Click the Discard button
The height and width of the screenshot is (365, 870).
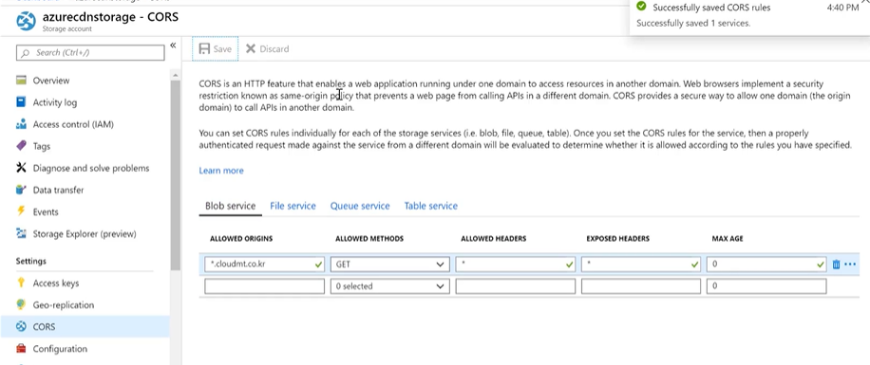268,48
